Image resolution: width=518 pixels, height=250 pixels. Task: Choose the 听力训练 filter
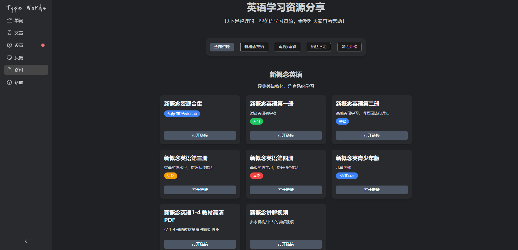point(349,47)
